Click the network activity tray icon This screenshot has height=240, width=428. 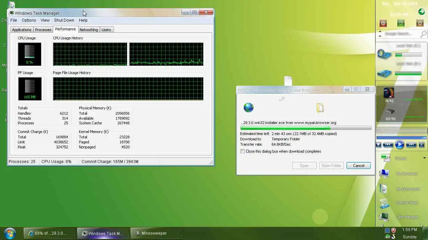click(387, 237)
